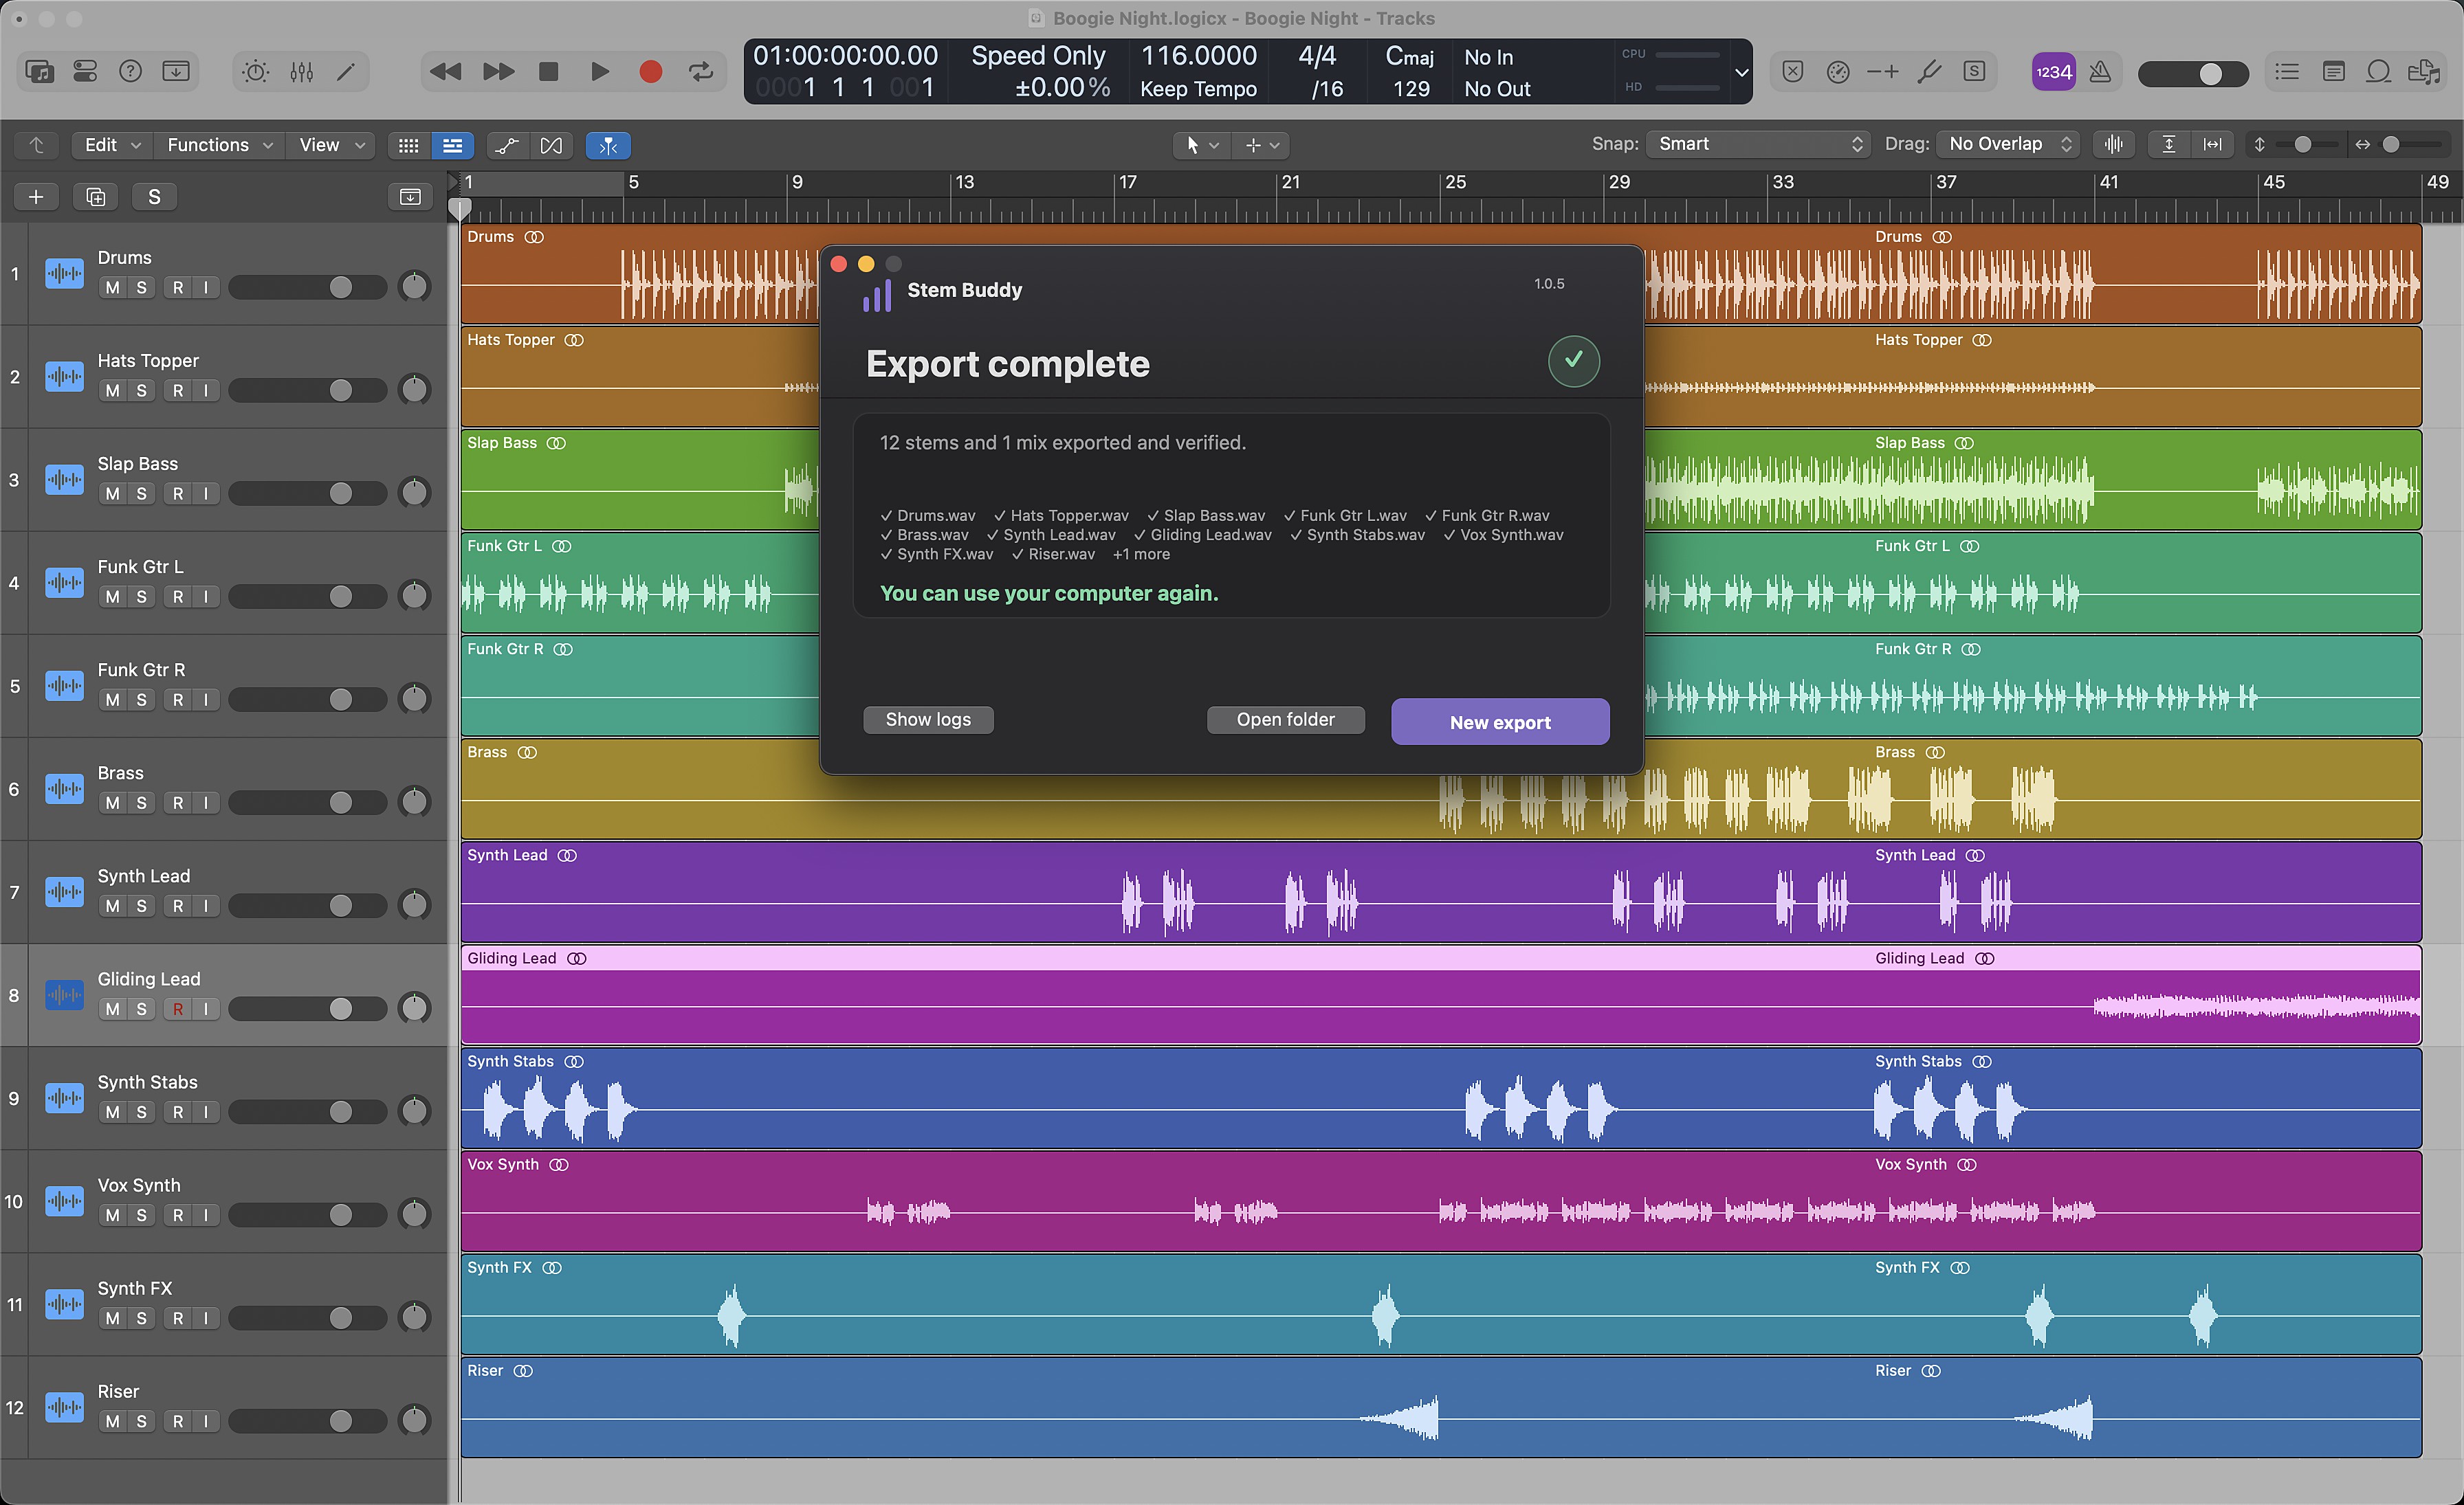2464x1505 pixels.
Task: Open the Inspector toggle icon
Action: pyautogui.click(x=85, y=72)
